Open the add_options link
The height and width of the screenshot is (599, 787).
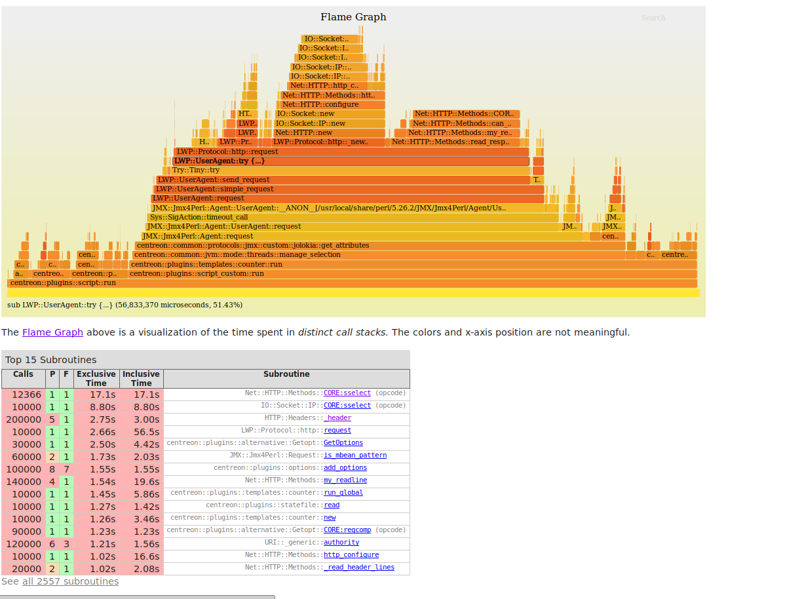344,467
